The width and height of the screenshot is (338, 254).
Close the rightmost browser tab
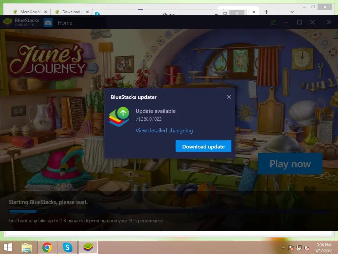(x=254, y=12)
